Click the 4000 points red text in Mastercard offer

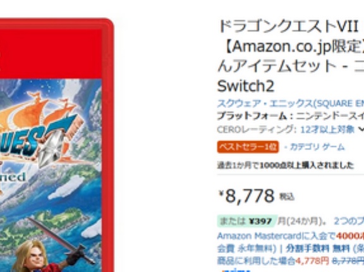point(350,236)
